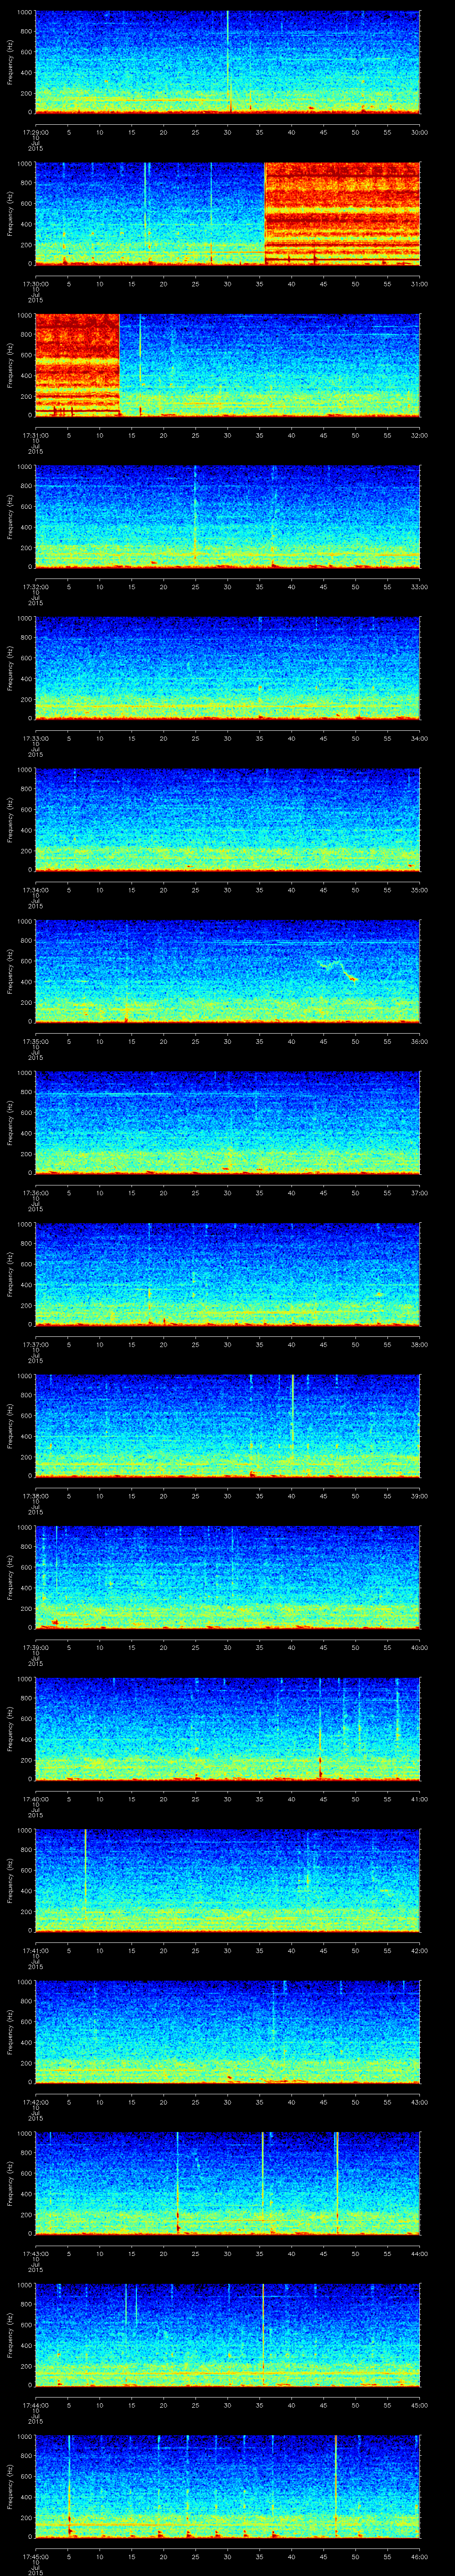Select bright vertical line at second 30 in 17:29:00 panel
This screenshot has height=2576, width=455.
[x=228, y=60]
